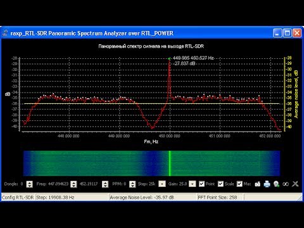Click the printer icon
The image size is (304, 228).
pyautogui.click(x=267, y=184)
